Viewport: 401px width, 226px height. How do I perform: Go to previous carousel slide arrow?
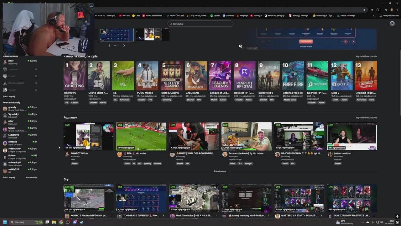pos(109,46)
